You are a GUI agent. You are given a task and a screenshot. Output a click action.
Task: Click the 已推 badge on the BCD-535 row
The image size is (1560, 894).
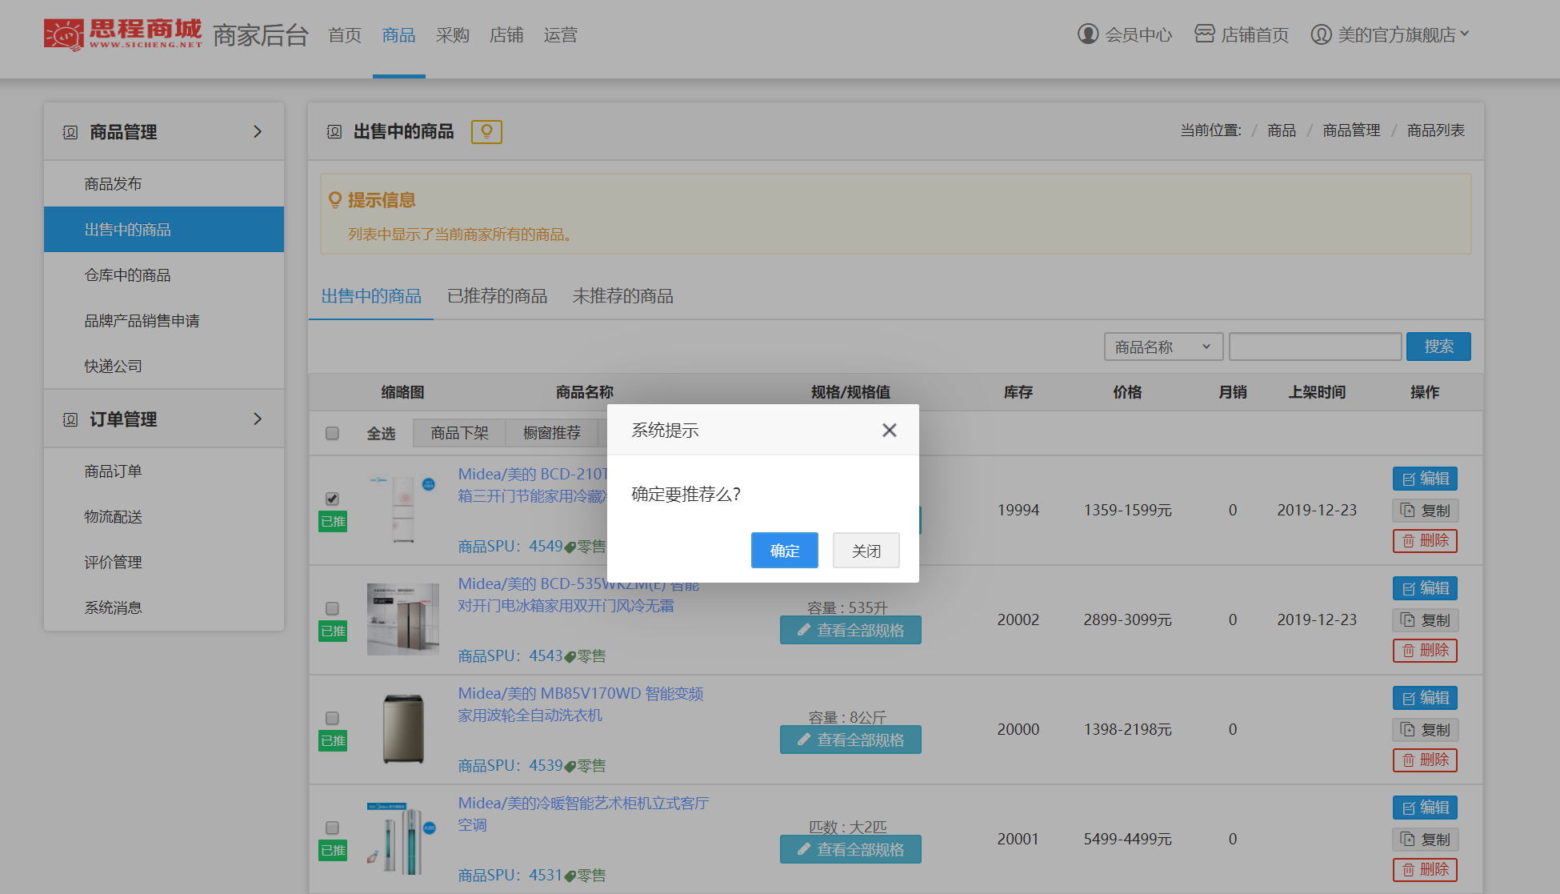click(333, 631)
